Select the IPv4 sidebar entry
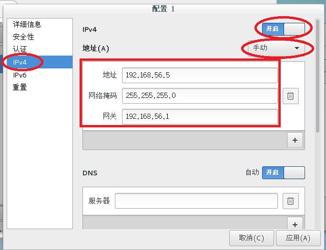The image size is (326, 250). (x=40, y=62)
